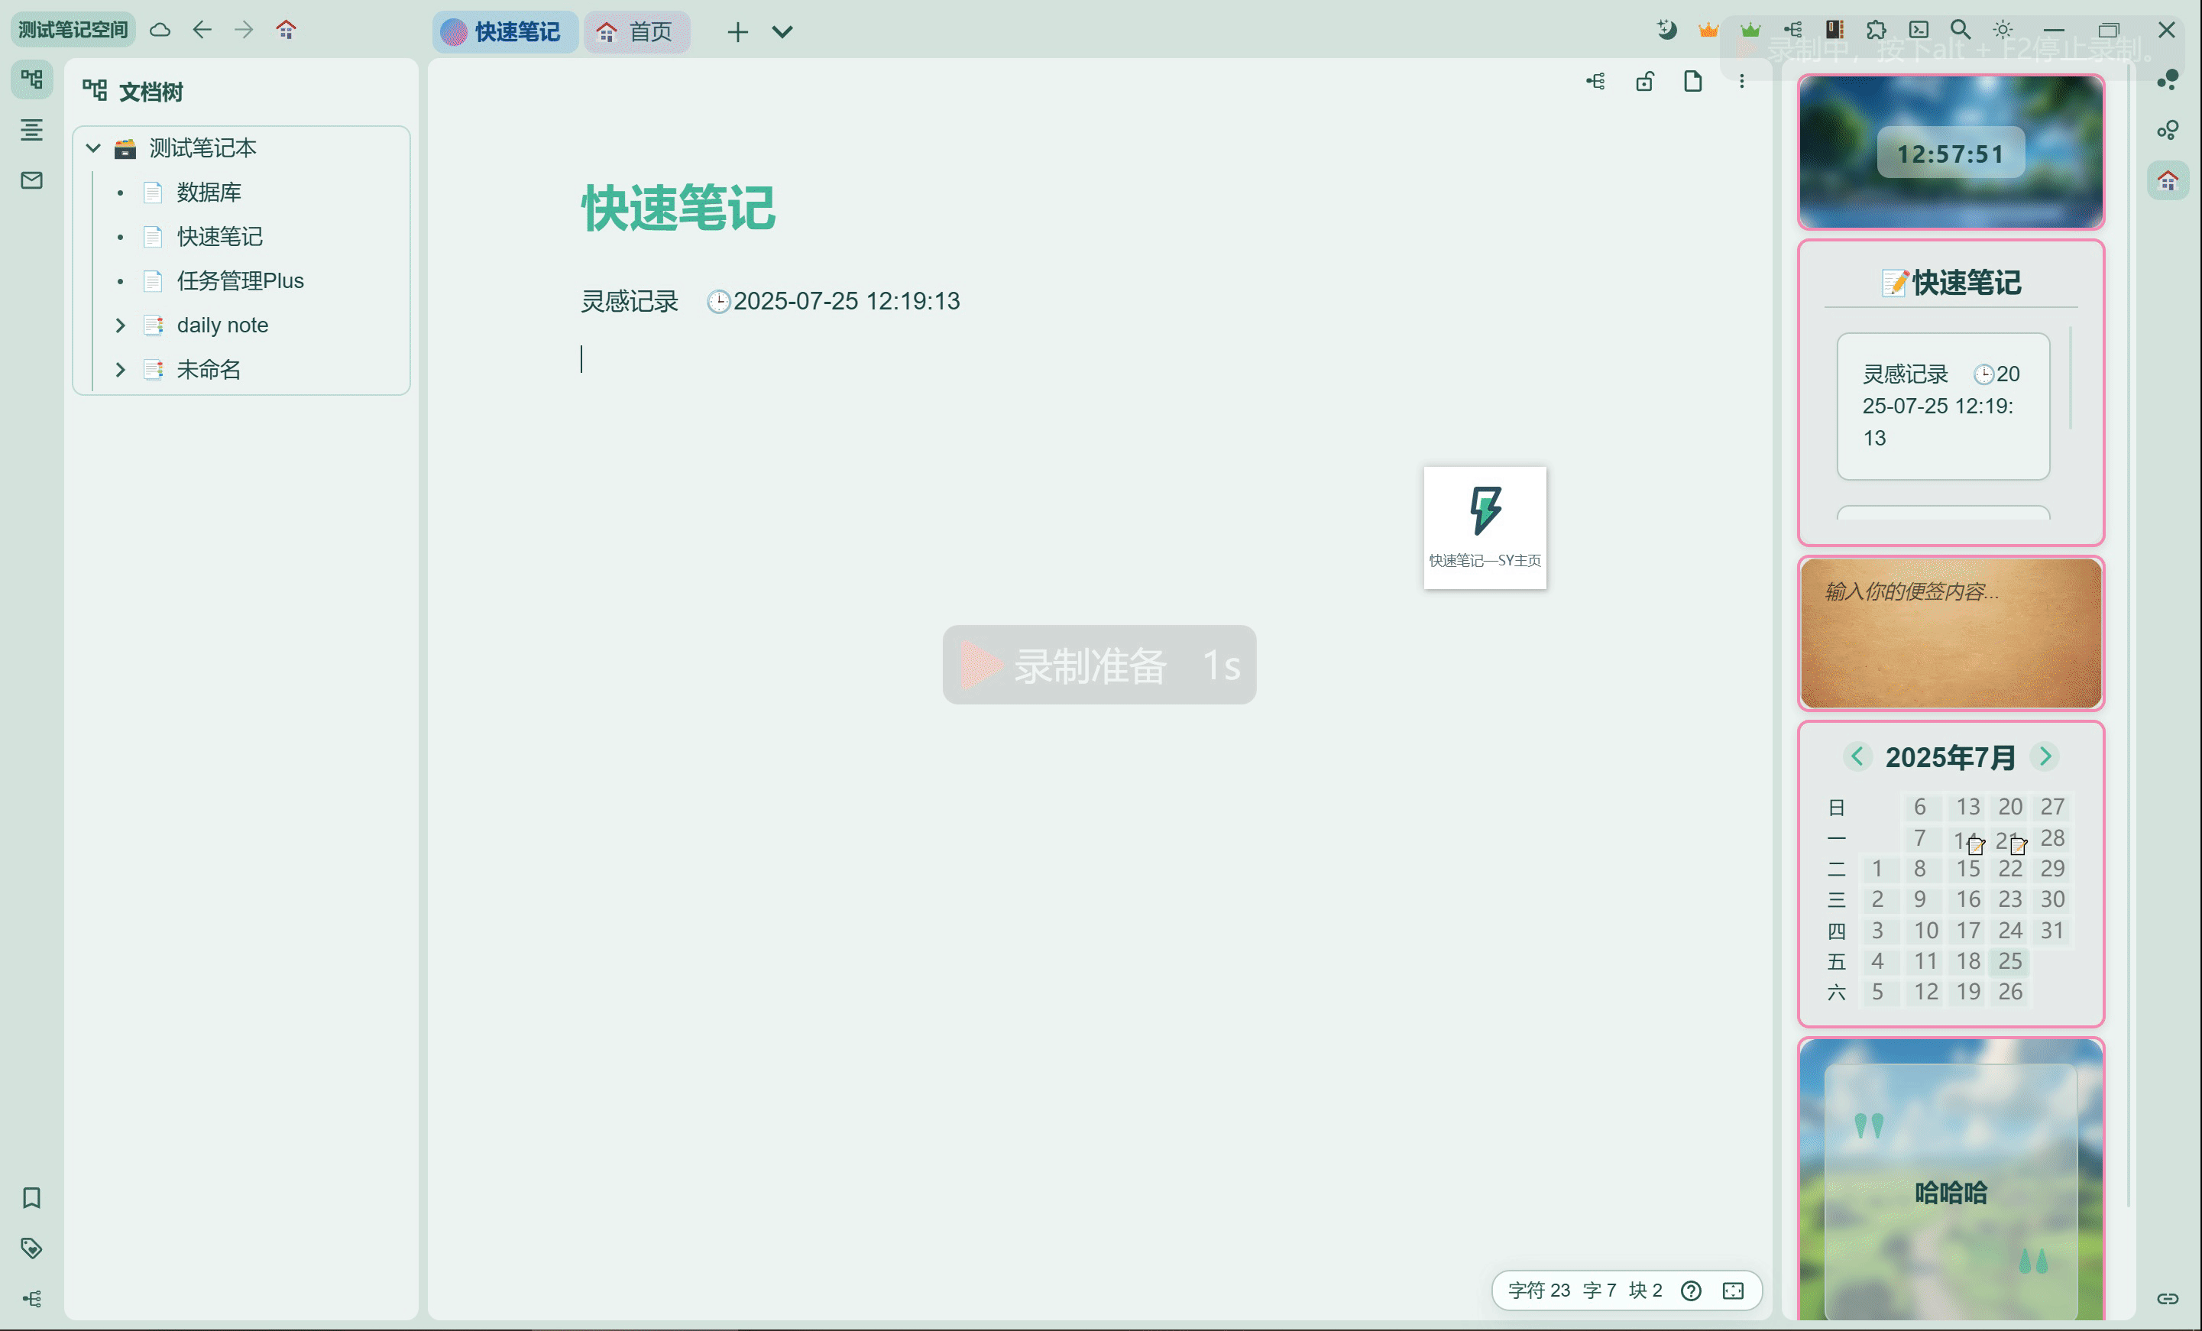Open the editor more options menu

tap(1742, 81)
